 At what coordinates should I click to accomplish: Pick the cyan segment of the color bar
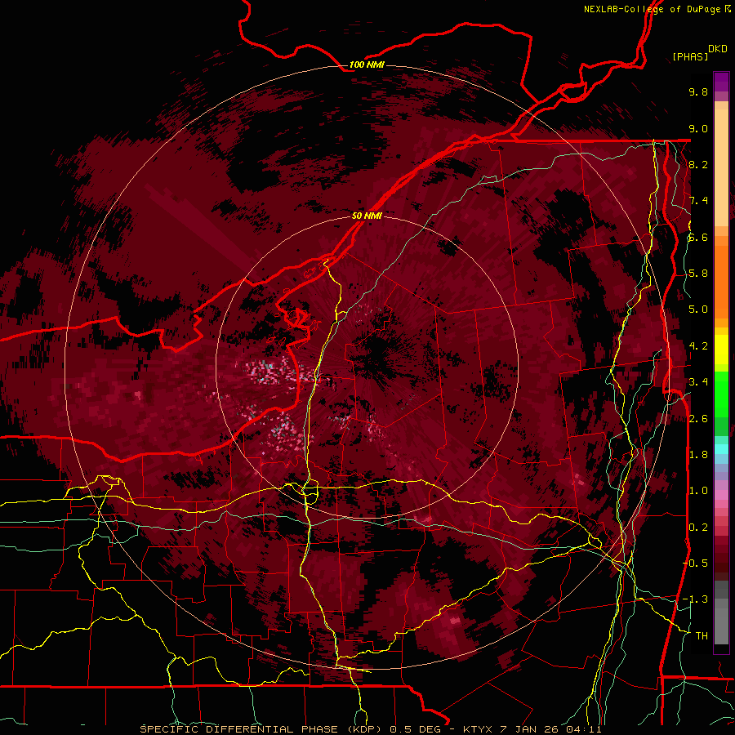pyautogui.click(x=721, y=449)
